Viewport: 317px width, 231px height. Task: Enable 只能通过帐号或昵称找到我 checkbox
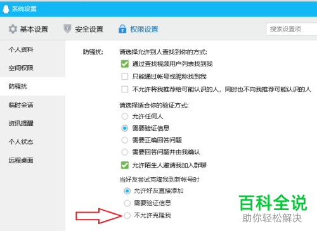pyautogui.click(x=125, y=77)
